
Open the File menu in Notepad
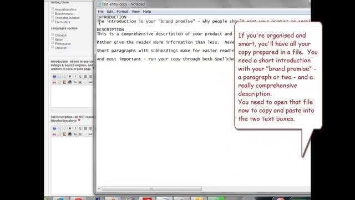point(100,11)
